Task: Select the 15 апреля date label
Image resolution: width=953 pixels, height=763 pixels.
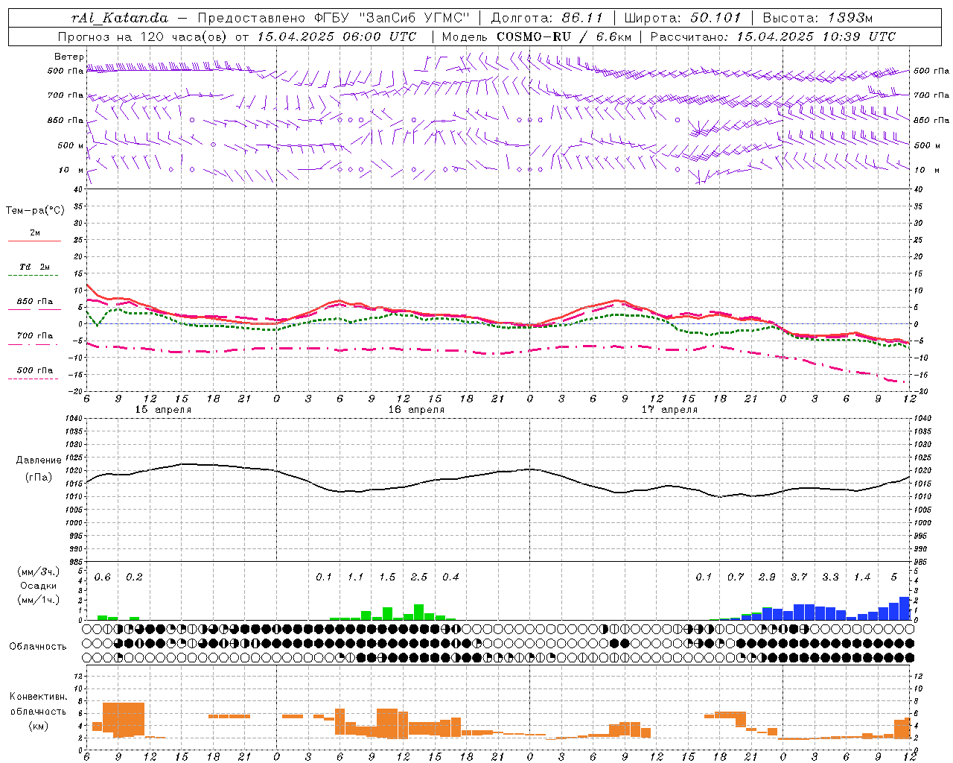Action: click(162, 410)
